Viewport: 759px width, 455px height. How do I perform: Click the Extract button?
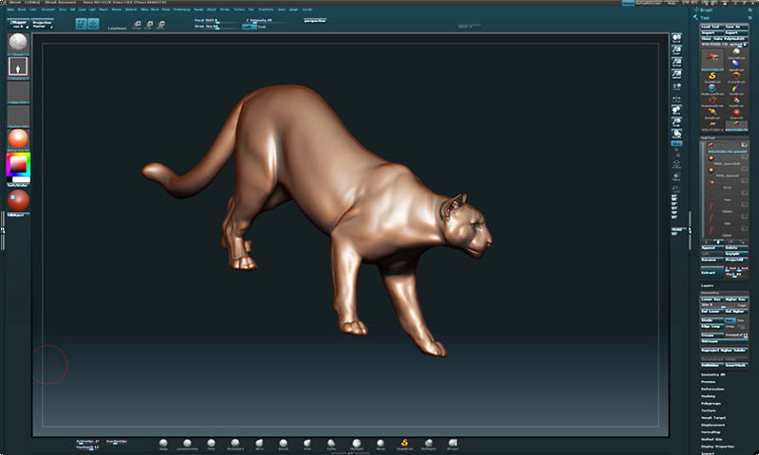pos(711,273)
